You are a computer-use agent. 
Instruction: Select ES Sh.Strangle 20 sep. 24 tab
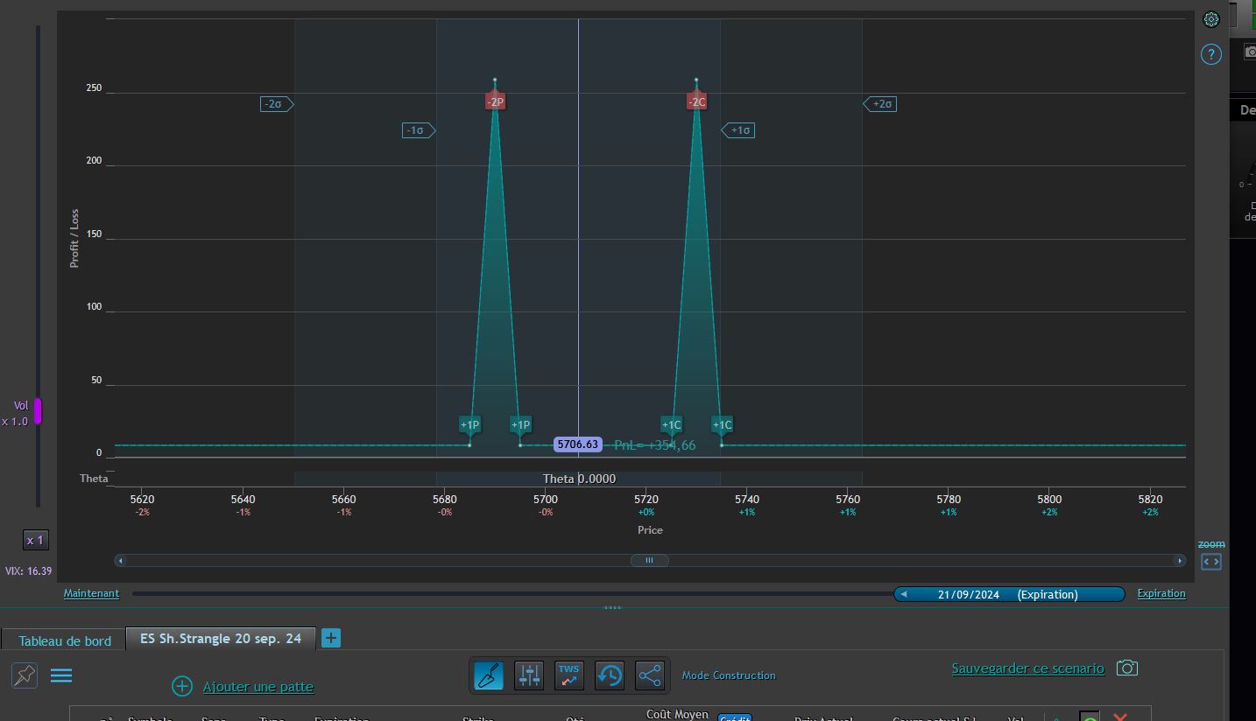click(221, 639)
